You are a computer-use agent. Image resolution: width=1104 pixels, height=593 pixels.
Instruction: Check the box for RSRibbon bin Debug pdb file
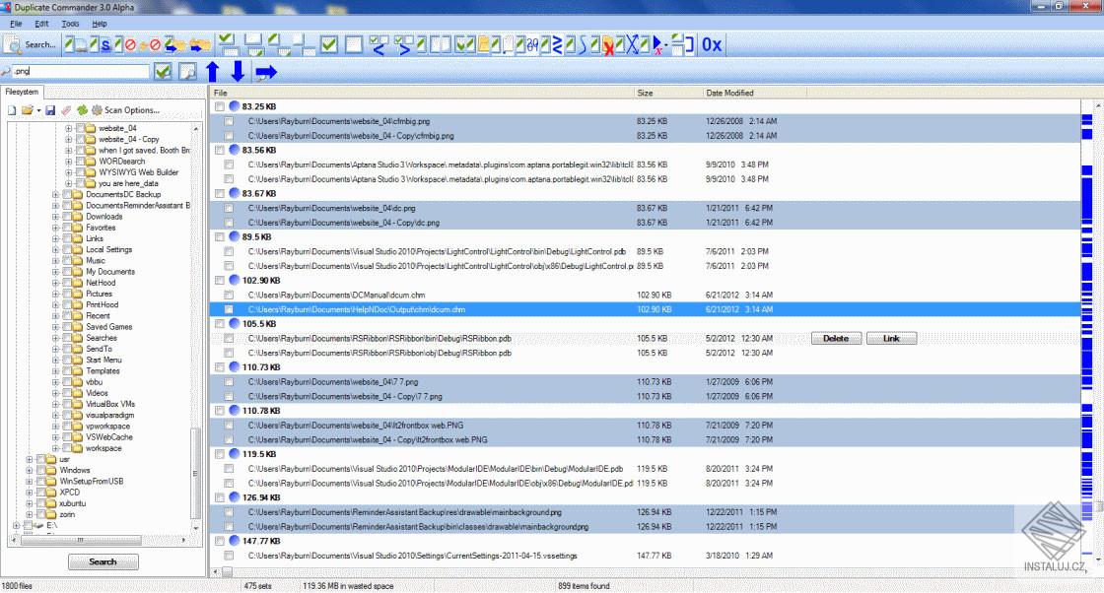pyautogui.click(x=229, y=339)
